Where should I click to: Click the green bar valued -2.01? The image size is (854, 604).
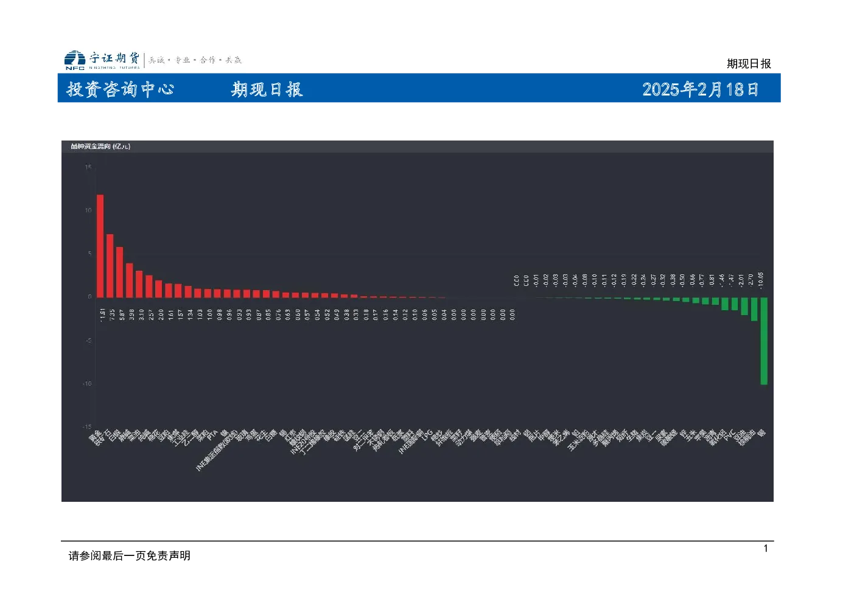(x=744, y=306)
